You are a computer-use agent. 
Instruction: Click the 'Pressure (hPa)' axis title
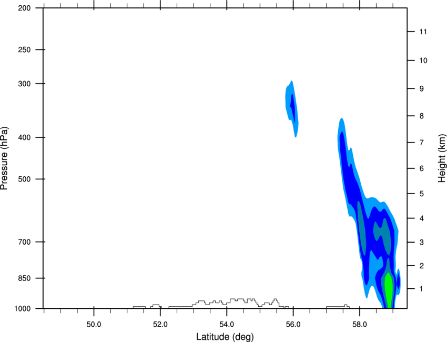tap(4, 158)
